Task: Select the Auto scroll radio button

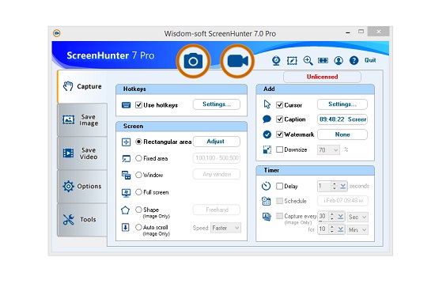Action: pyautogui.click(x=138, y=227)
